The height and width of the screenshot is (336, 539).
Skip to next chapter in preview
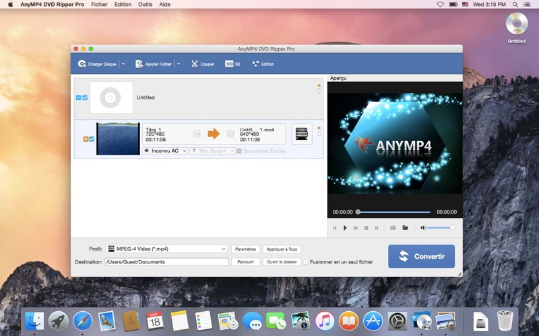pyautogui.click(x=377, y=228)
